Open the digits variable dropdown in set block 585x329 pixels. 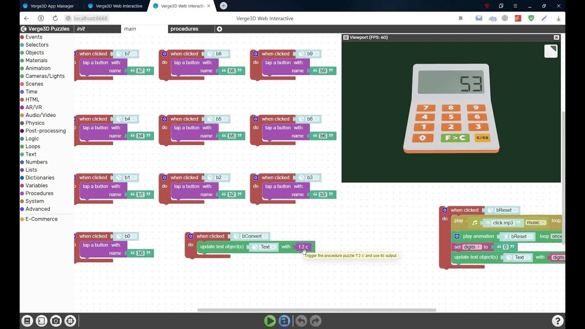point(472,247)
